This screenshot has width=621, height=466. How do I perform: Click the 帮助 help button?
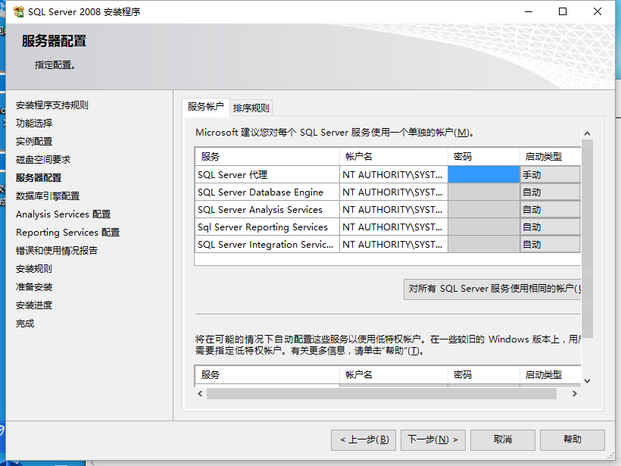click(x=573, y=439)
